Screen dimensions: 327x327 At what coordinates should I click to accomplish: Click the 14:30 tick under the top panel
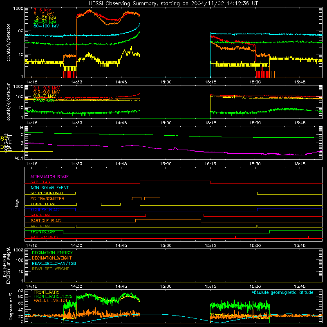point(76,82)
